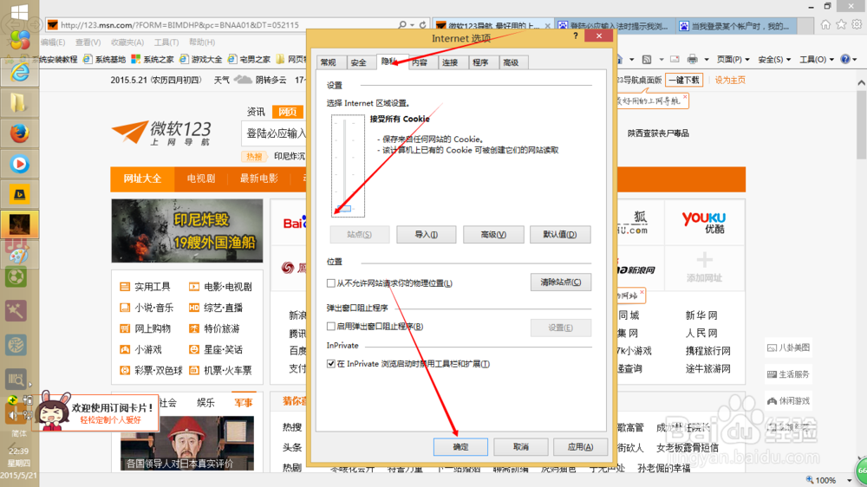Open the address bar search dropdown arrow
This screenshot has height=487, width=867.
click(412, 25)
